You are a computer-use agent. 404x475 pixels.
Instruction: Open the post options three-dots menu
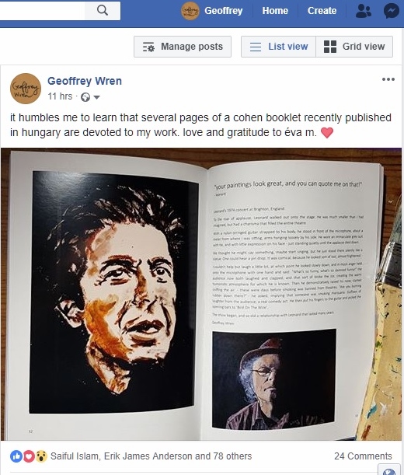tap(388, 79)
